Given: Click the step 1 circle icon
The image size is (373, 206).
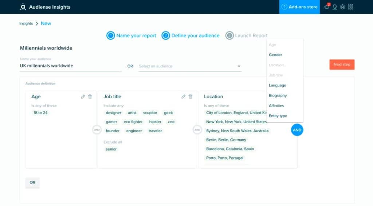Looking at the screenshot, I should point(110,36).
